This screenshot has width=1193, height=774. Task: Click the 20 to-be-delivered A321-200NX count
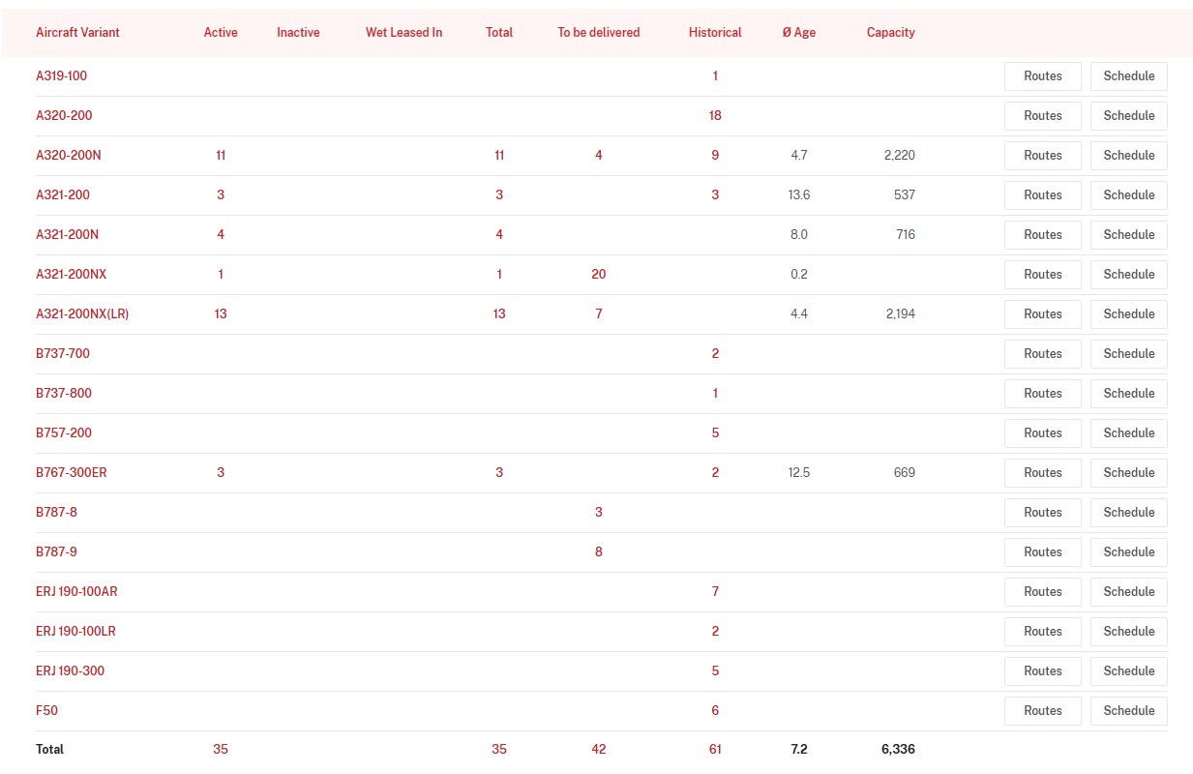599,274
